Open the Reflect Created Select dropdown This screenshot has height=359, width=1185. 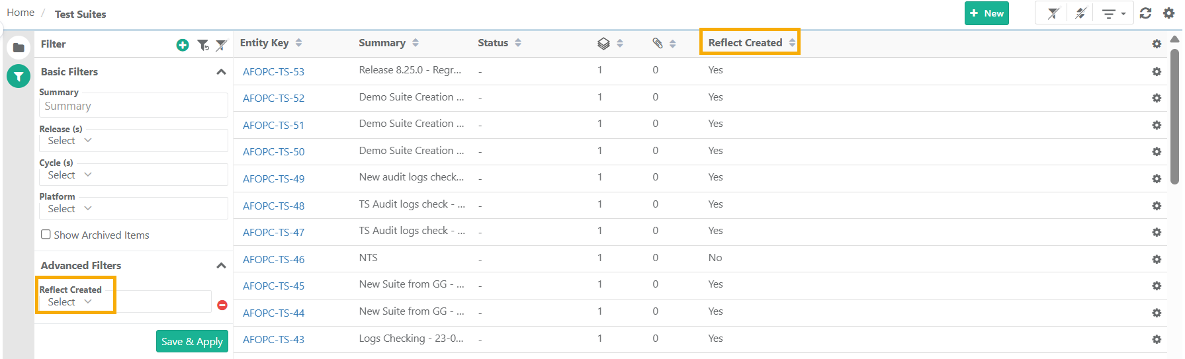pos(69,302)
